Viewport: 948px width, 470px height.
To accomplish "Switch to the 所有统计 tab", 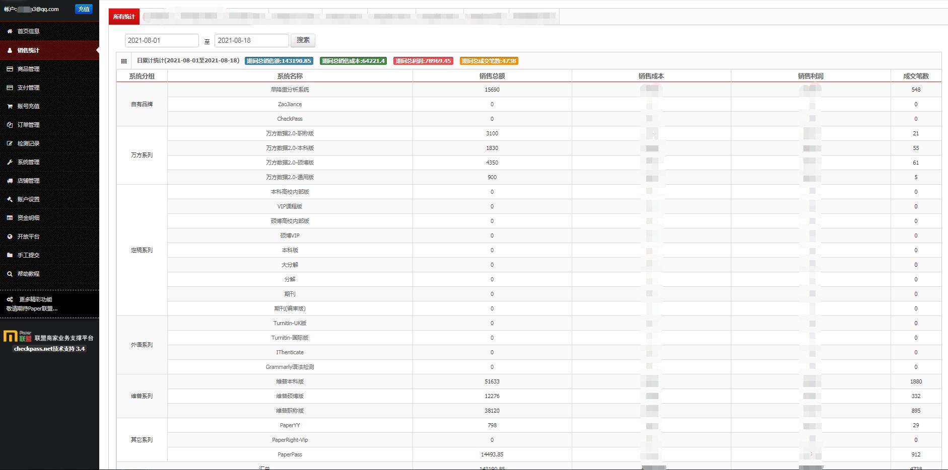I will pos(124,17).
